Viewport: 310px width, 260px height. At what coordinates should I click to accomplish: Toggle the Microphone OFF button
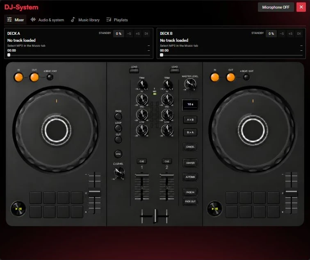tap(276, 7)
